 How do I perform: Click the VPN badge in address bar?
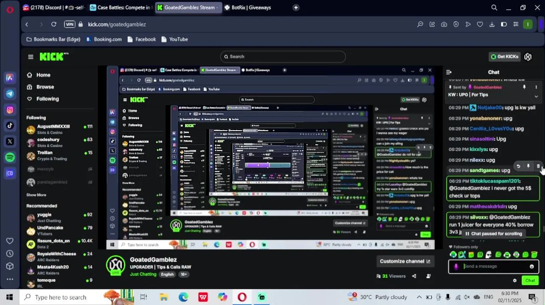tap(70, 24)
